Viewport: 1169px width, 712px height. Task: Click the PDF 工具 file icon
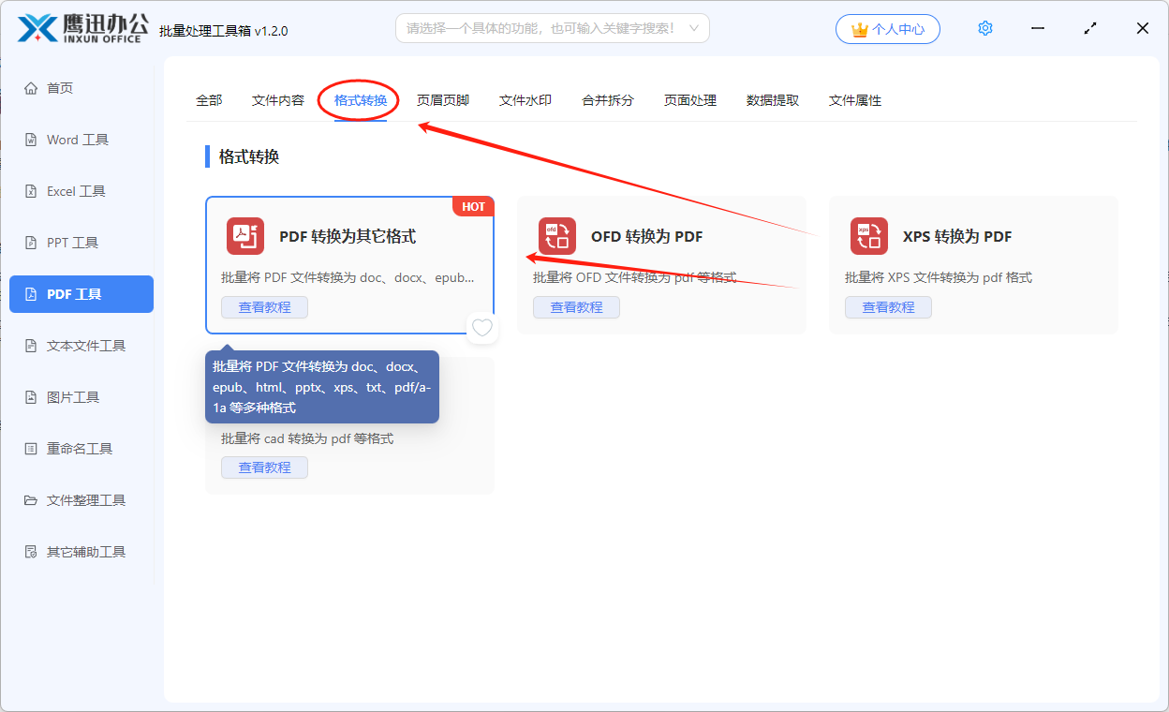[31, 294]
